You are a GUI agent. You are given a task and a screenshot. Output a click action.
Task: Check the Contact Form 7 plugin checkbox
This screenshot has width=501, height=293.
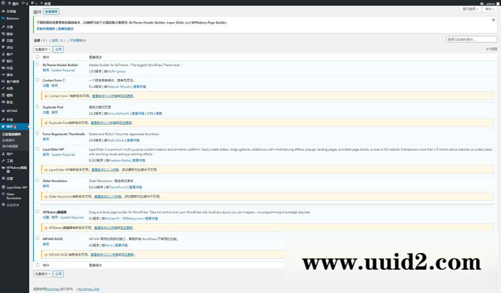pyautogui.click(x=37, y=80)
